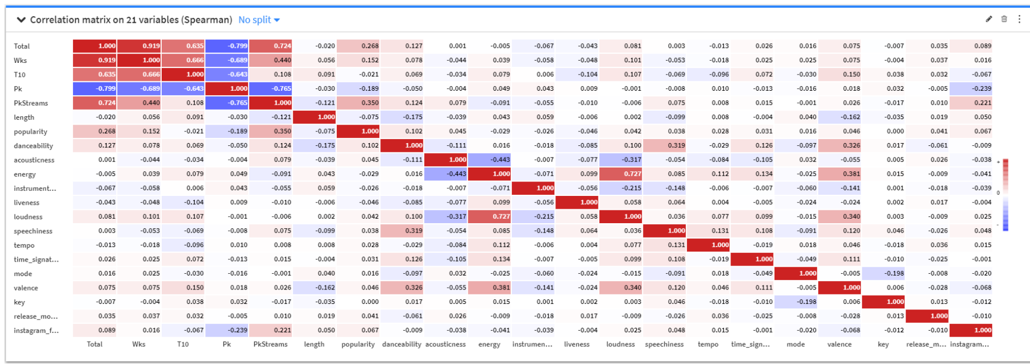Click the PkStreams column label at bottom
The width and height of the screenshot is (1030, 364).
[270, 345]
